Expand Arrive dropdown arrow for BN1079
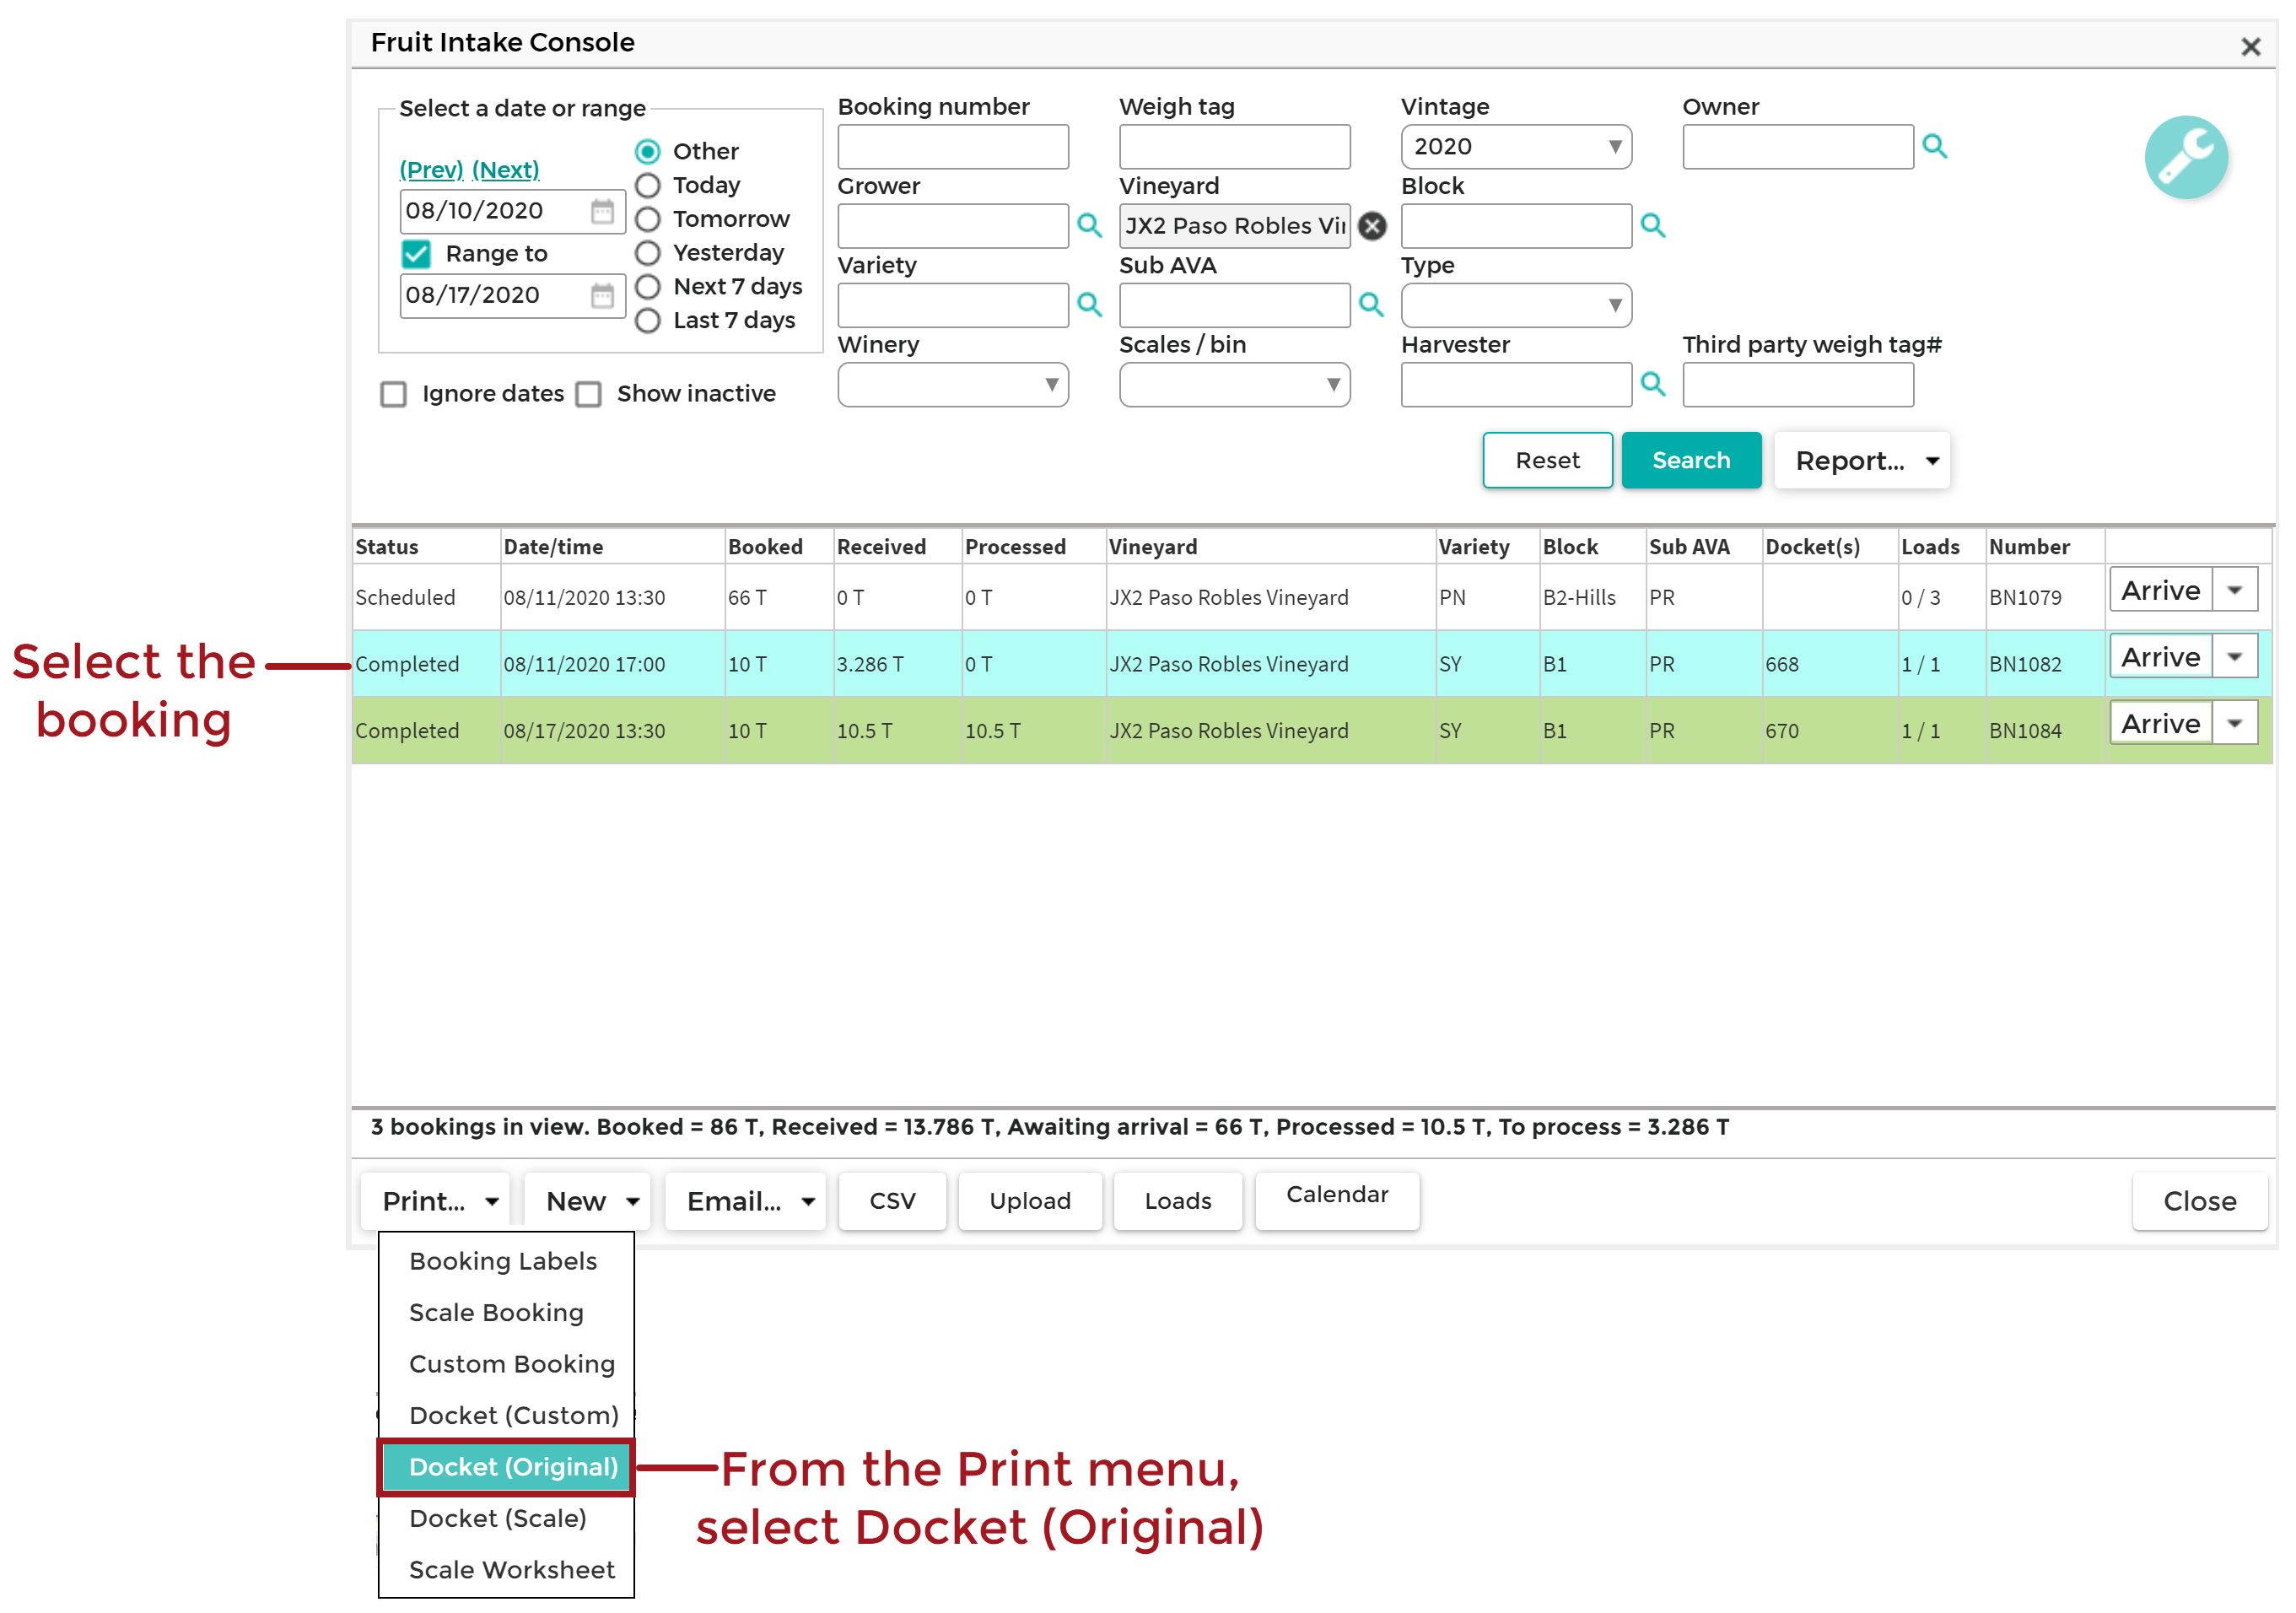Screen dimensions: 2296x1613 (x=2234, y=590)
